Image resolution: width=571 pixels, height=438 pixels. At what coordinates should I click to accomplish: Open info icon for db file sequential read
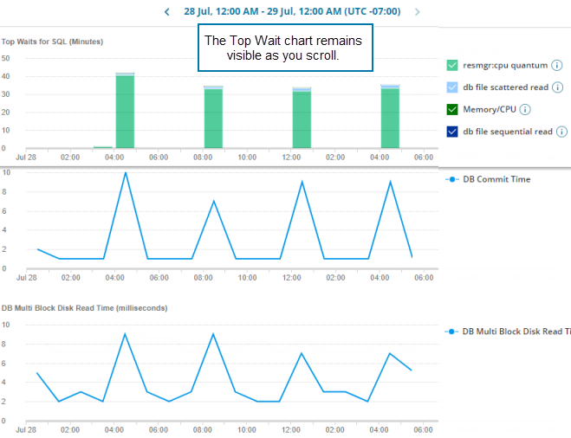(561, 132)
